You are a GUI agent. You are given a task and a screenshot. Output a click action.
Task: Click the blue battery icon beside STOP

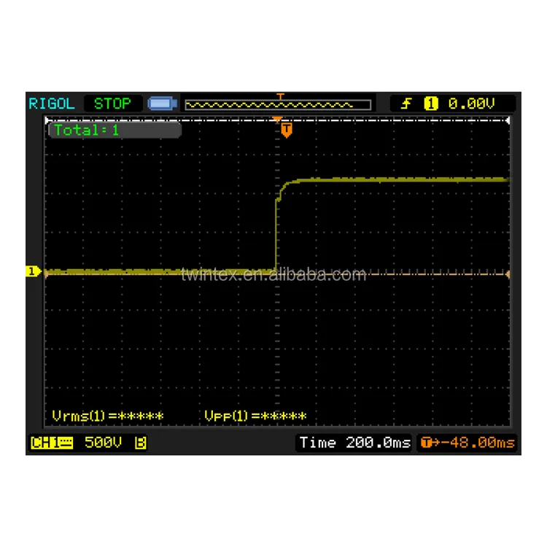[161, 104]
